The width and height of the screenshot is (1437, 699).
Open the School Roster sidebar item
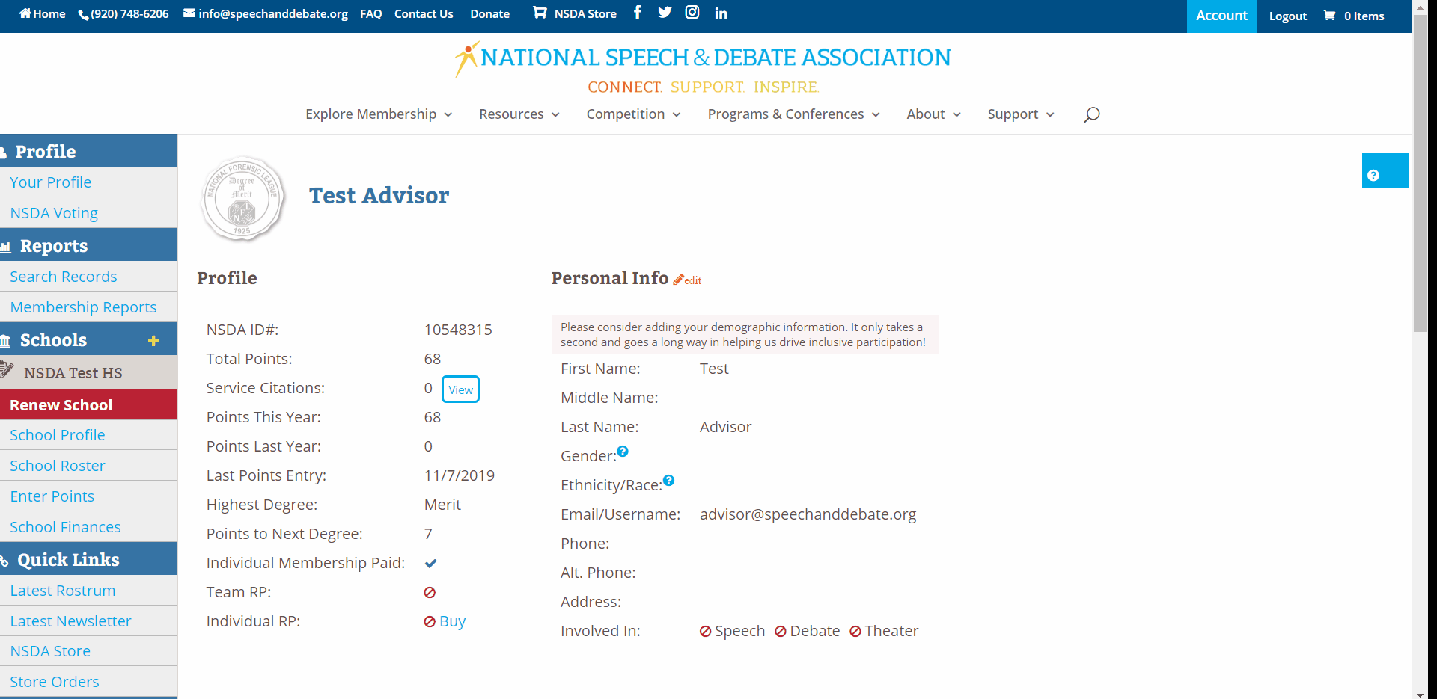click(x=58, y=466)
